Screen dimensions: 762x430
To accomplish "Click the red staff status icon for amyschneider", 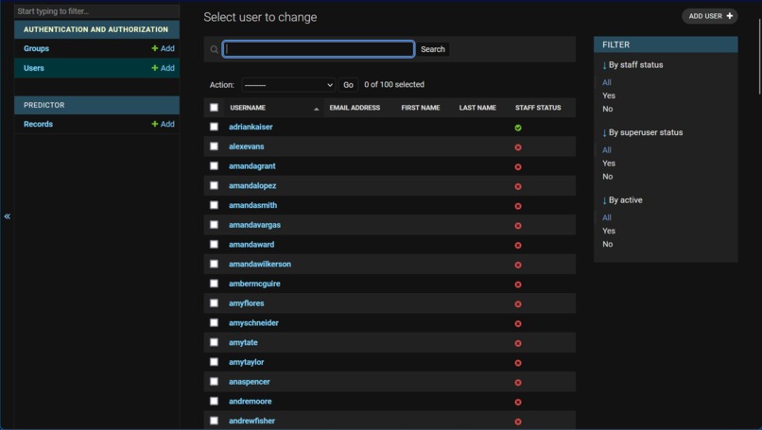I will point(518,323).
